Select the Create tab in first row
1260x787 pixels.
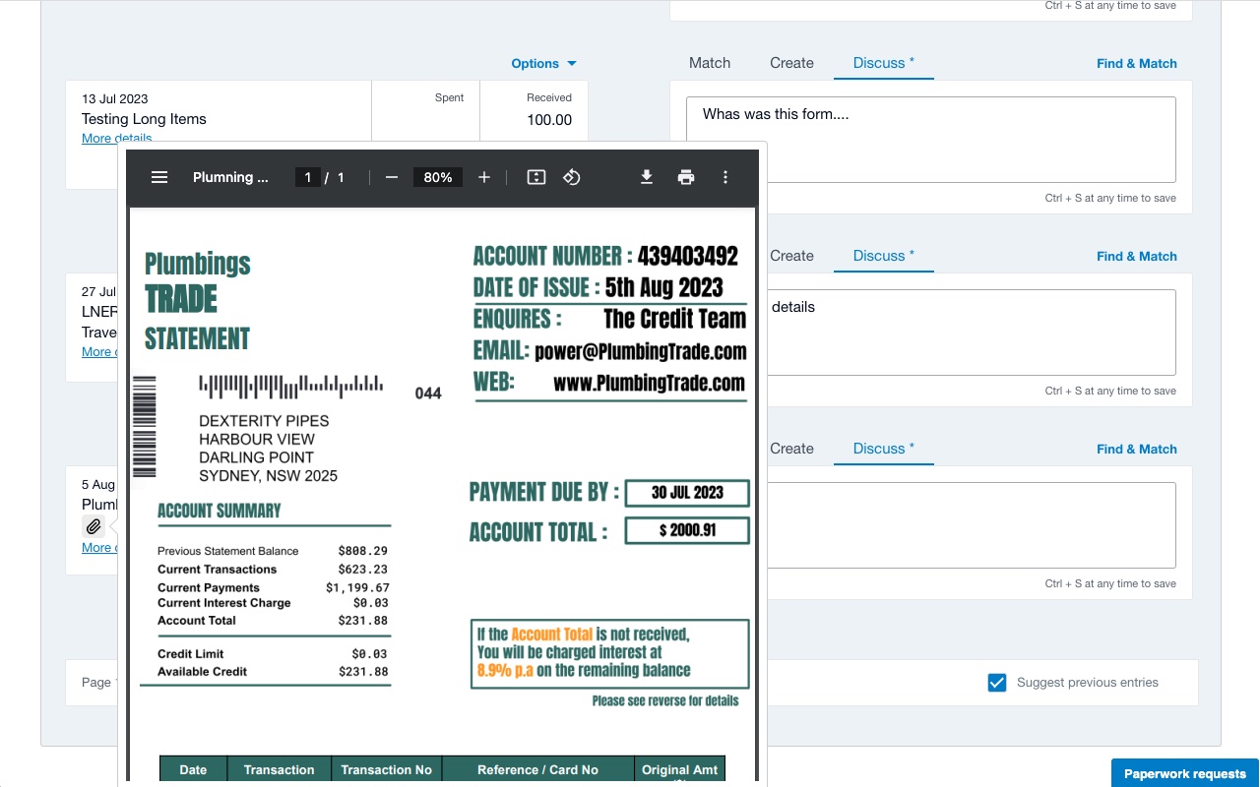[791, 63]
